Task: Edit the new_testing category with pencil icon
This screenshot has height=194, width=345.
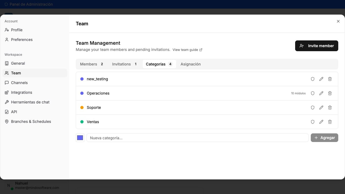Action: coord(321,79)
